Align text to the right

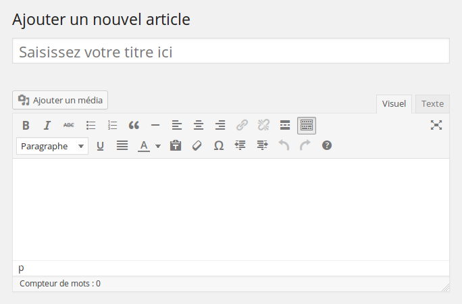click(220, 126)
